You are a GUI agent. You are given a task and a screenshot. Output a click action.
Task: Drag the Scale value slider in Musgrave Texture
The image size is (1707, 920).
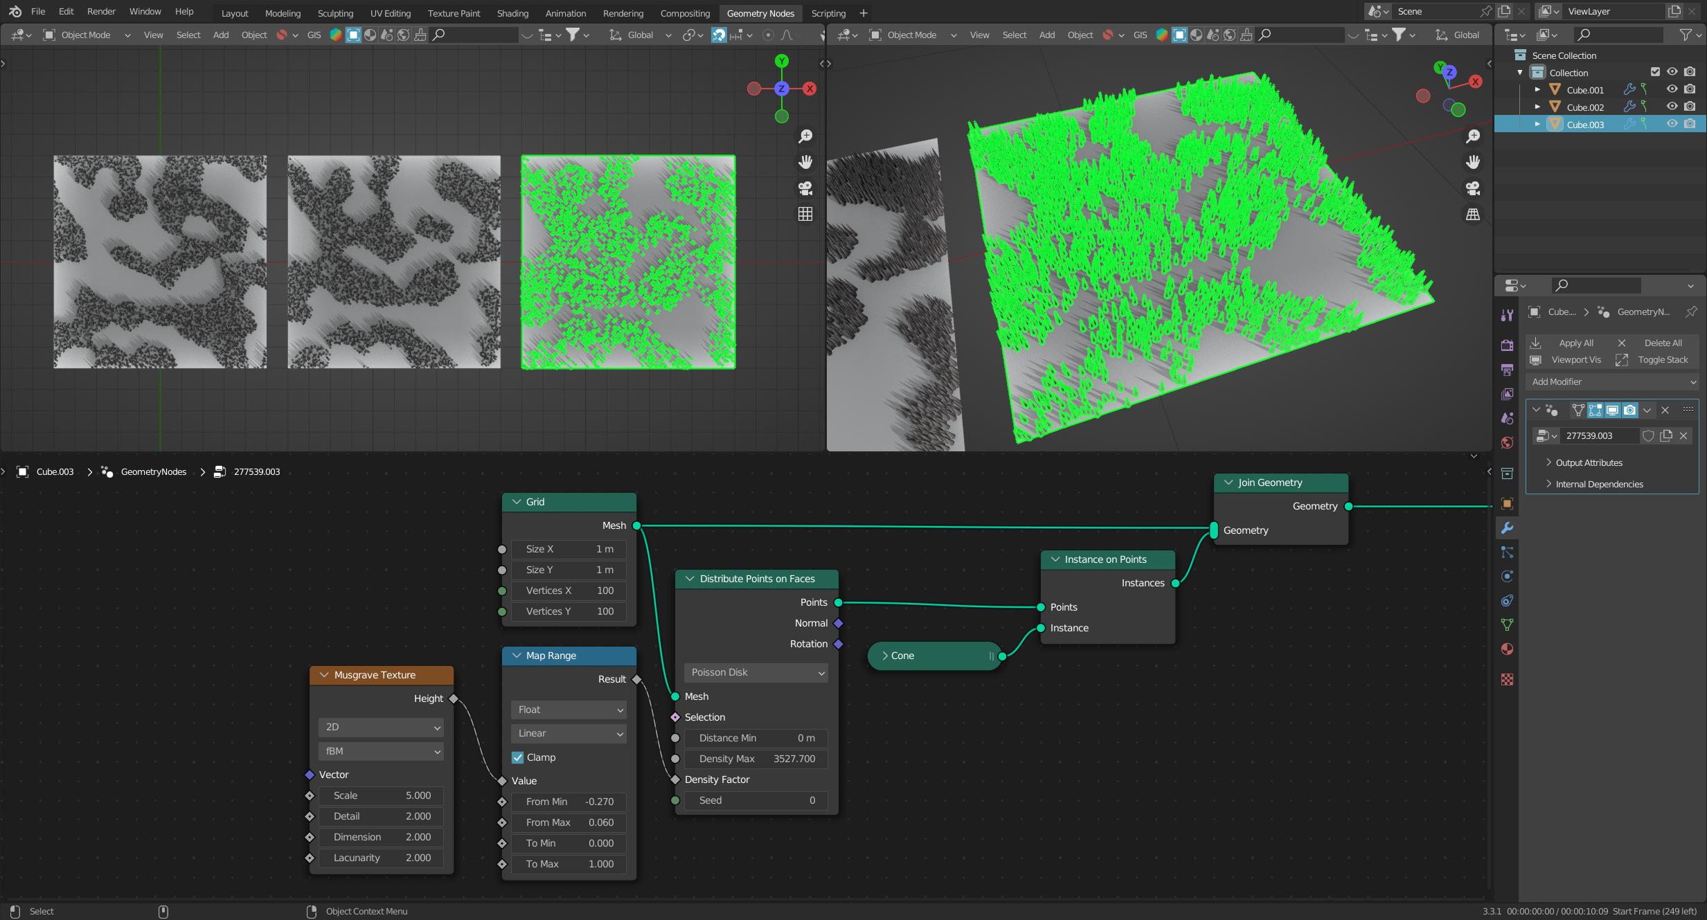[382, 794]
